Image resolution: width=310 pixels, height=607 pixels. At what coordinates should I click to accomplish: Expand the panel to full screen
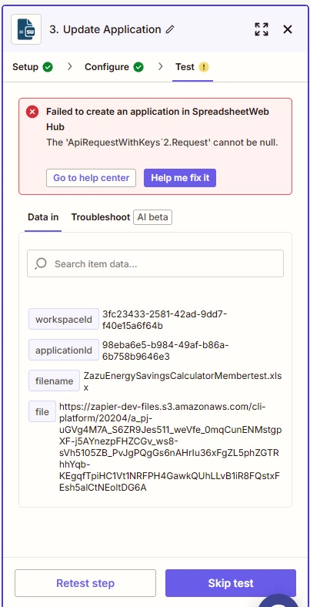point(262,29)
